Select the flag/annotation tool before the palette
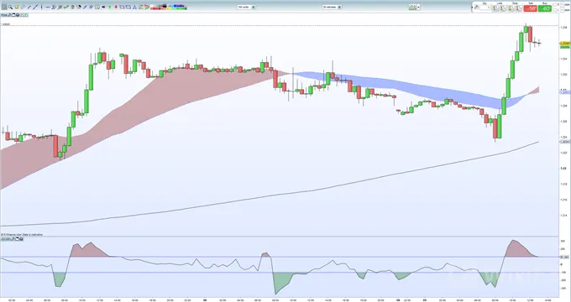This screenshot has height=302, width=571. pyautogui.click(x=146, y=7)
